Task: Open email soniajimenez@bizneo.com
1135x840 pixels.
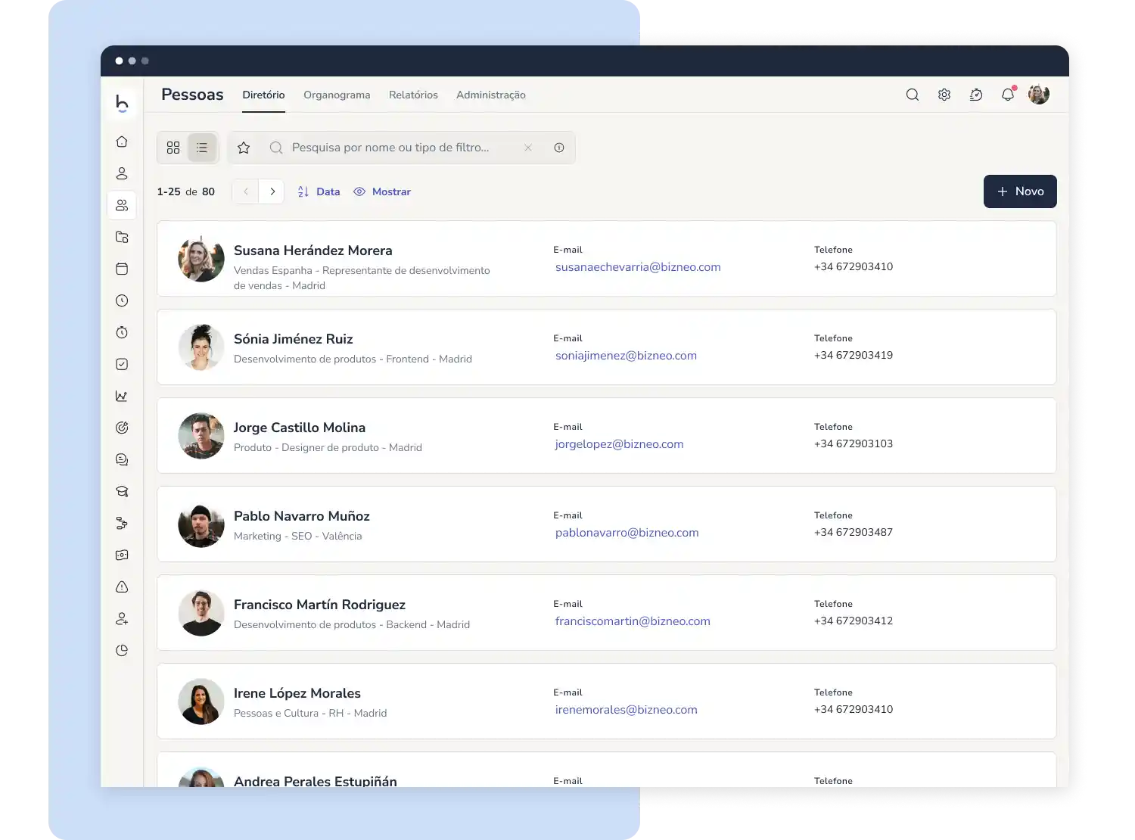Action: click(626, 356)
